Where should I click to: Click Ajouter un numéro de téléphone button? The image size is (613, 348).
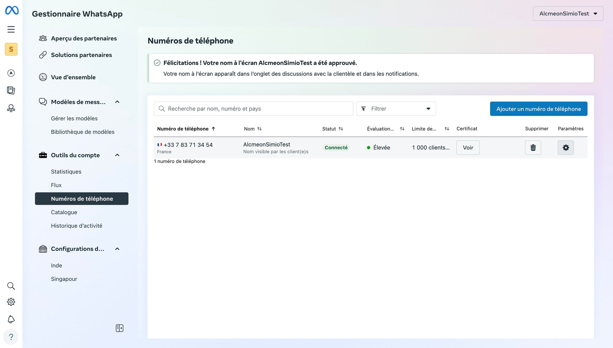click(538, 109)
